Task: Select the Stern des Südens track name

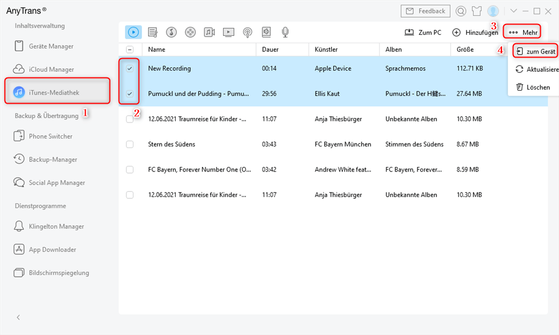Action: coord(172,144)
